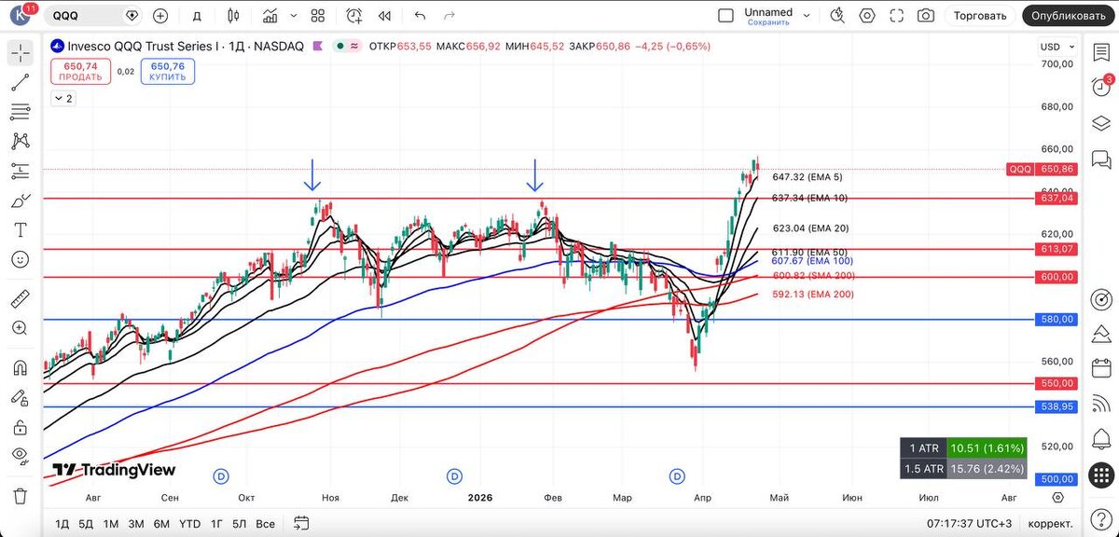Open the candlestick chart type menu
Viewport: 1119px width, 537px height.
(233, 16)
